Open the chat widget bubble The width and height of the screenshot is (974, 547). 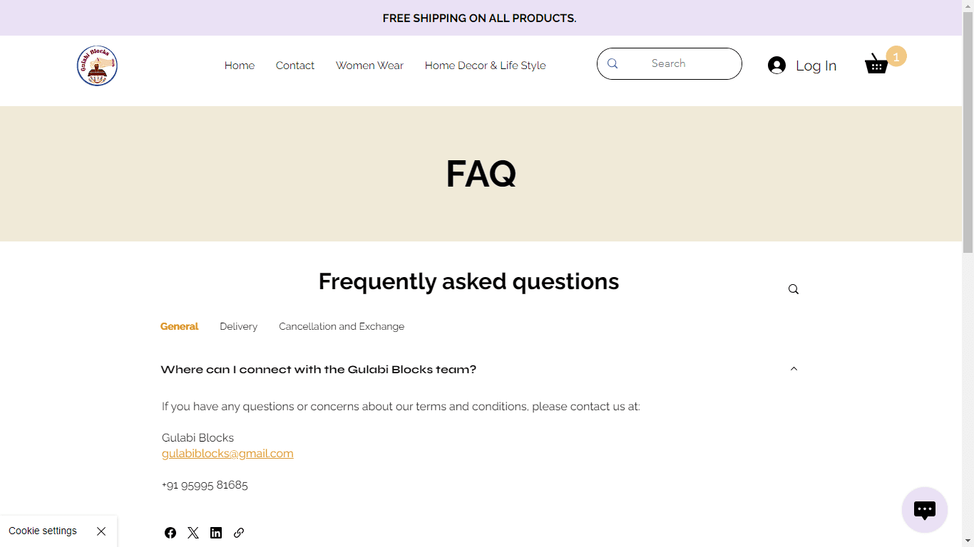click(924, 510)
